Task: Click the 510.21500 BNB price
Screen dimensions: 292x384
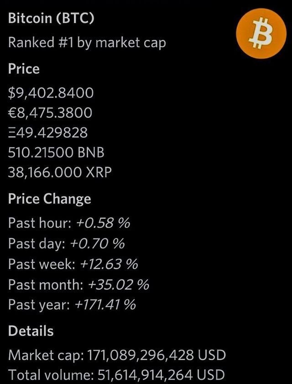Action: coord(53,152)
